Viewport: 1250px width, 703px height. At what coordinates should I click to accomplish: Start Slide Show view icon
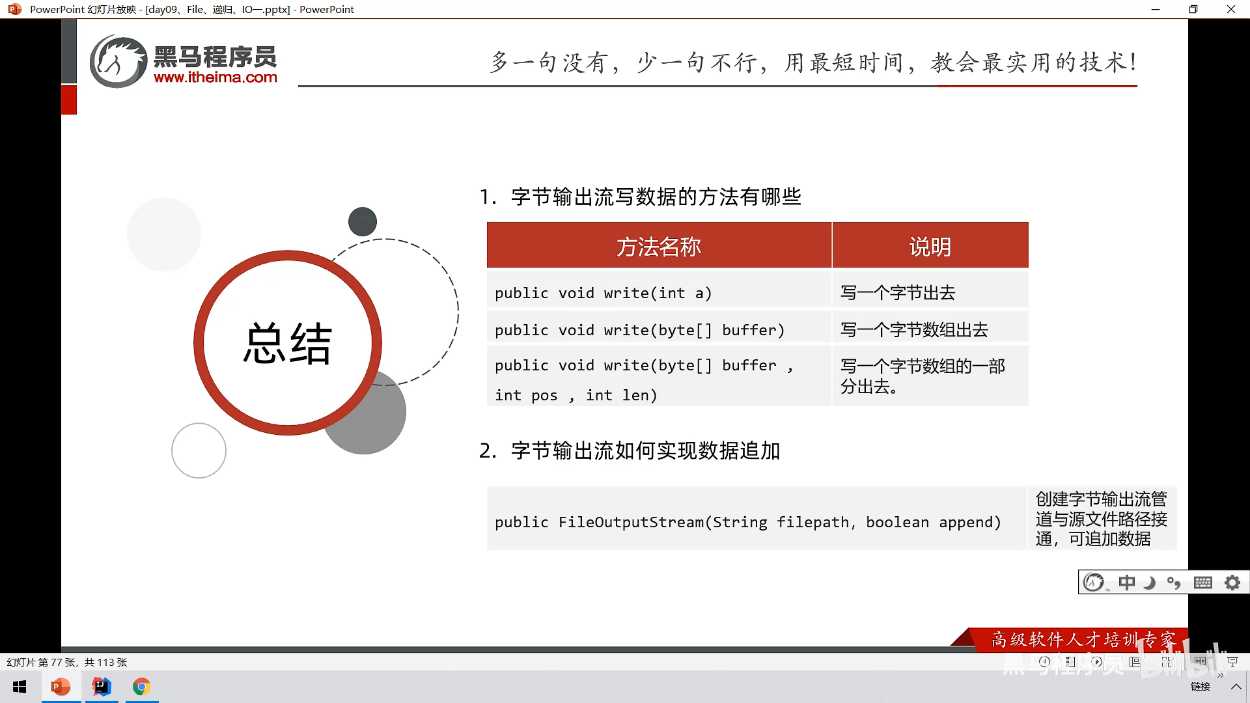coord(1232,661)
